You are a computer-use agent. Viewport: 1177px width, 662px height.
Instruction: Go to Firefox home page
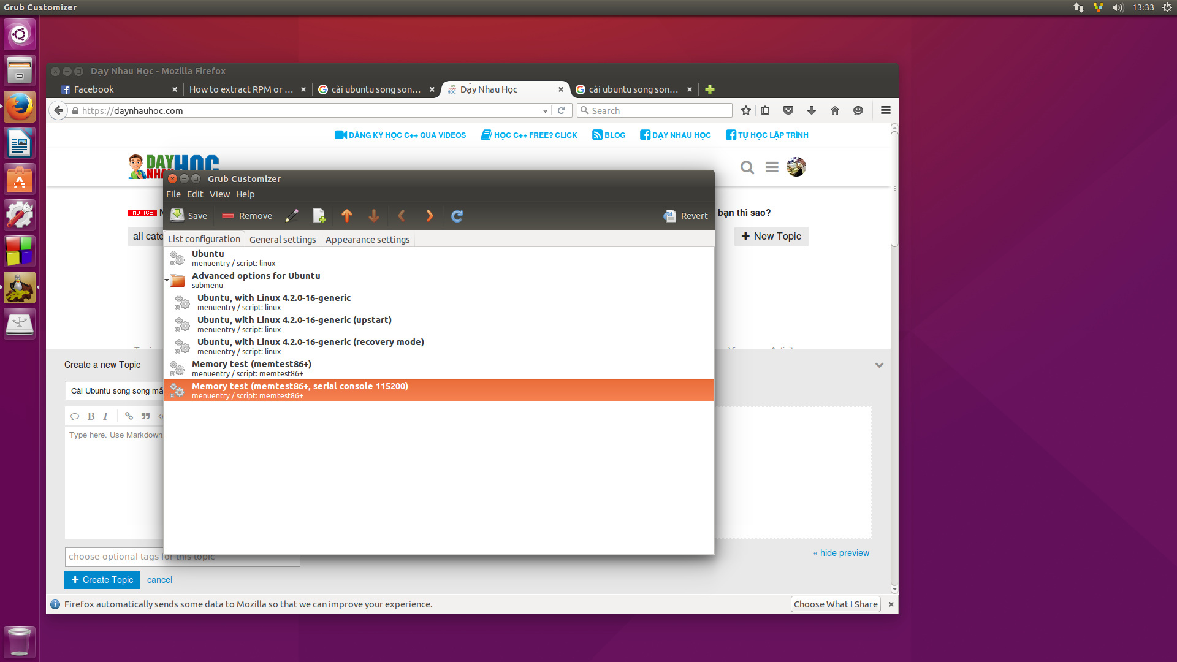click(x=835, y=110)
